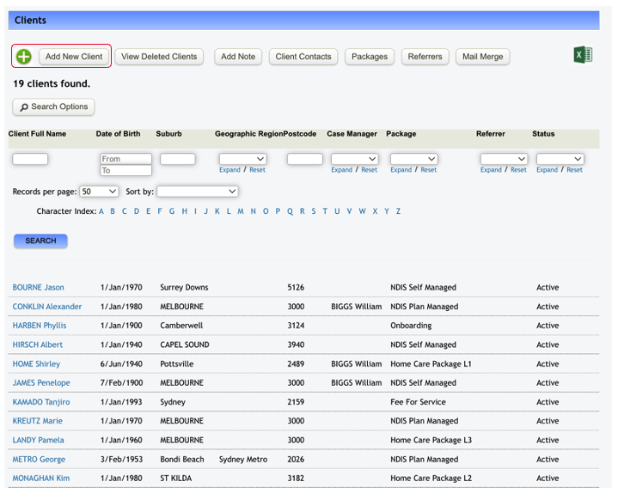Export client list via Excel icon
The height and width of the screenshot is (494, 618).
[x=583, y=56]
